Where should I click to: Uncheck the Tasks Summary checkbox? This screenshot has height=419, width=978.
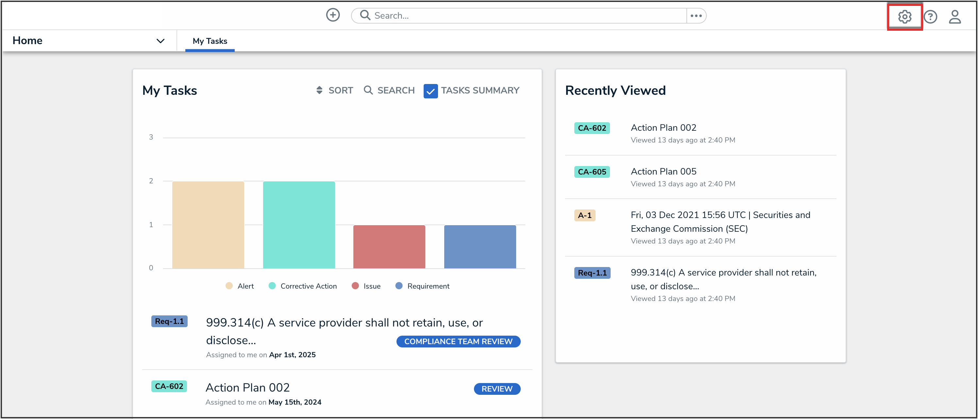[x=430, y=91]
